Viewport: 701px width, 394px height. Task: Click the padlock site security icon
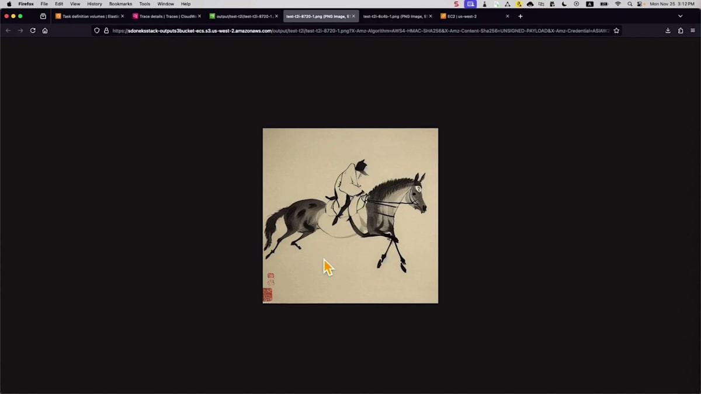click(x=106, y=30)
